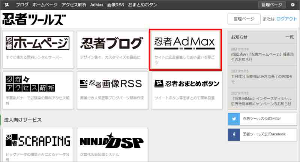Select AdMax in the top menu

[97, 5]
